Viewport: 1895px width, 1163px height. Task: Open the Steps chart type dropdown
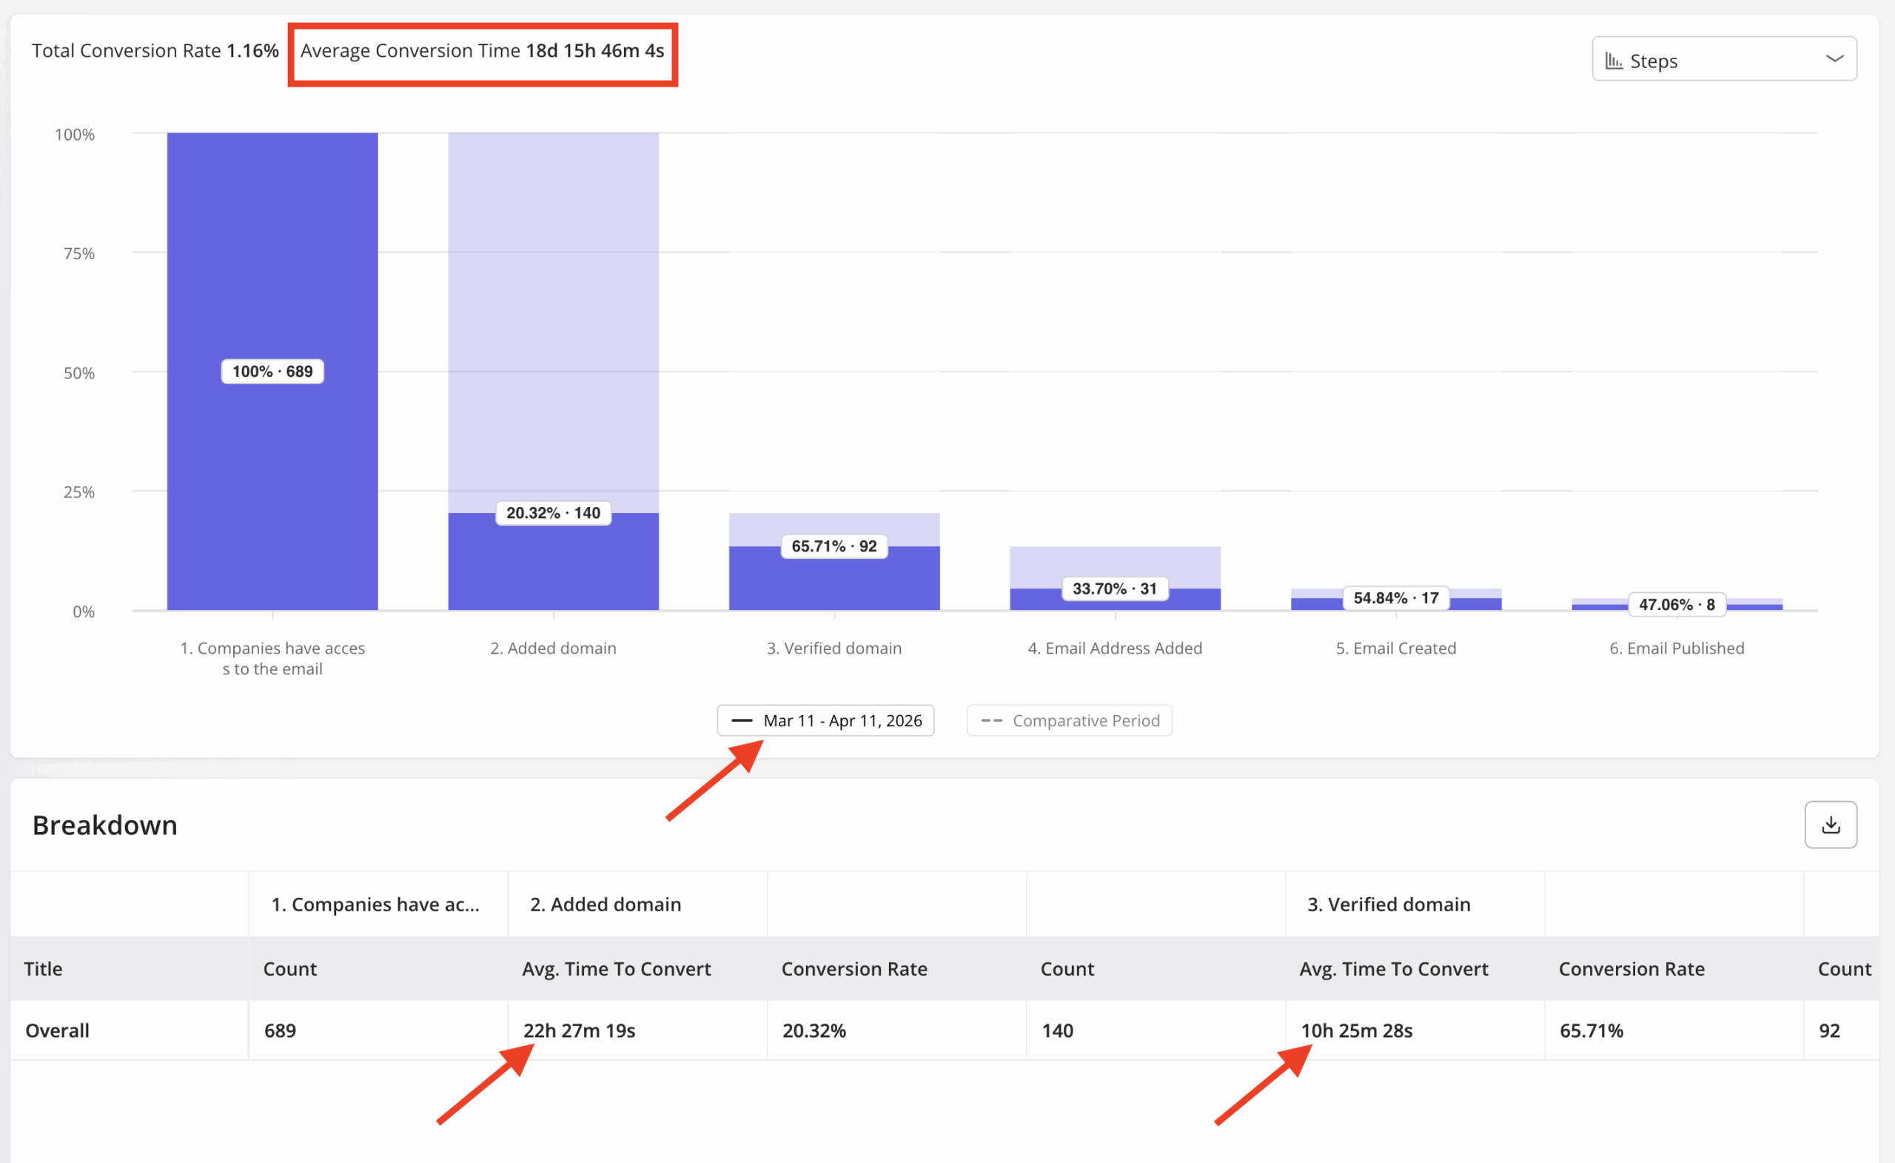tap(1723, 59)
